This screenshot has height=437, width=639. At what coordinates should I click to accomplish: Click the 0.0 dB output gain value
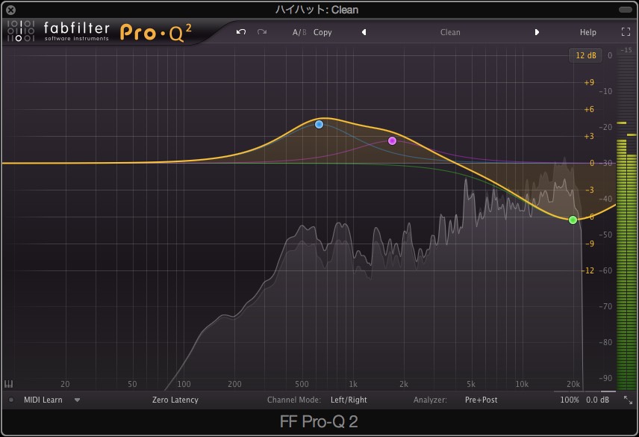[x=597, y=400]
